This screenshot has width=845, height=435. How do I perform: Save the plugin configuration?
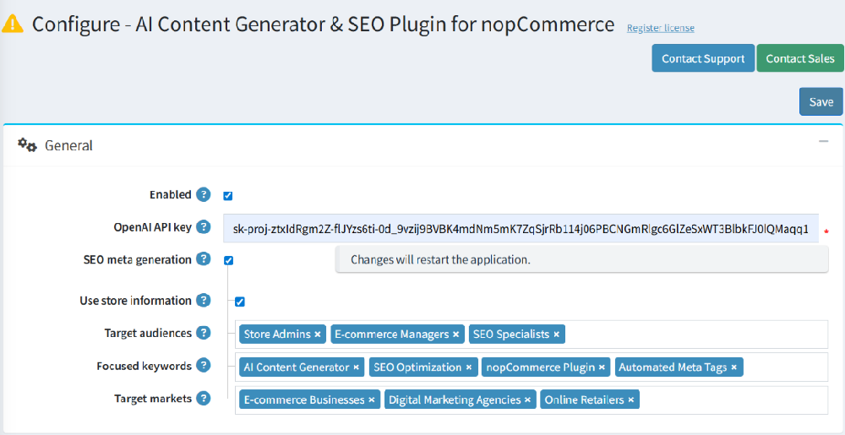tap(820, 101)
